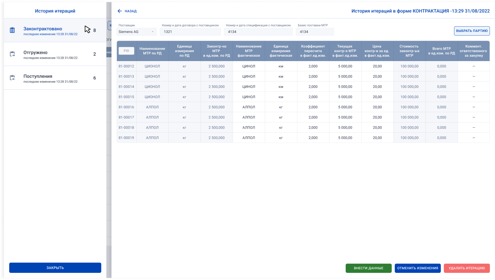Click the Законтрактовано clipboard icon
This screenshot has width=495, height=280.
(12, 30)
